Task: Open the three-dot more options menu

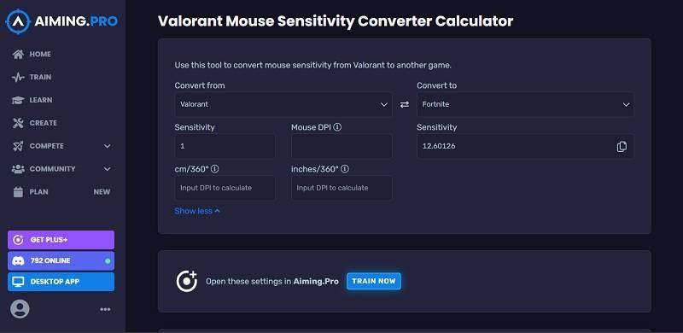Action: coord(105,309)
